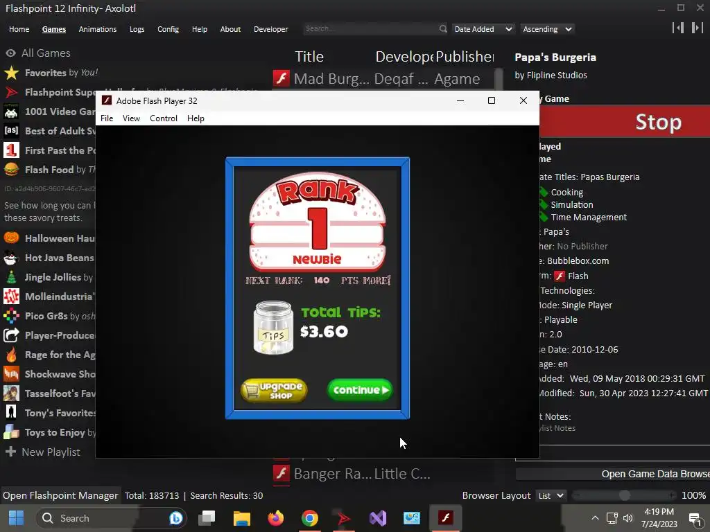Switch to the Home tab in Flashpoint

click(19, 29)
